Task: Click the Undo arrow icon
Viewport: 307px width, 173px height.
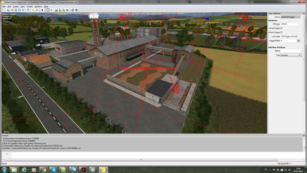Action: point(33,10)
